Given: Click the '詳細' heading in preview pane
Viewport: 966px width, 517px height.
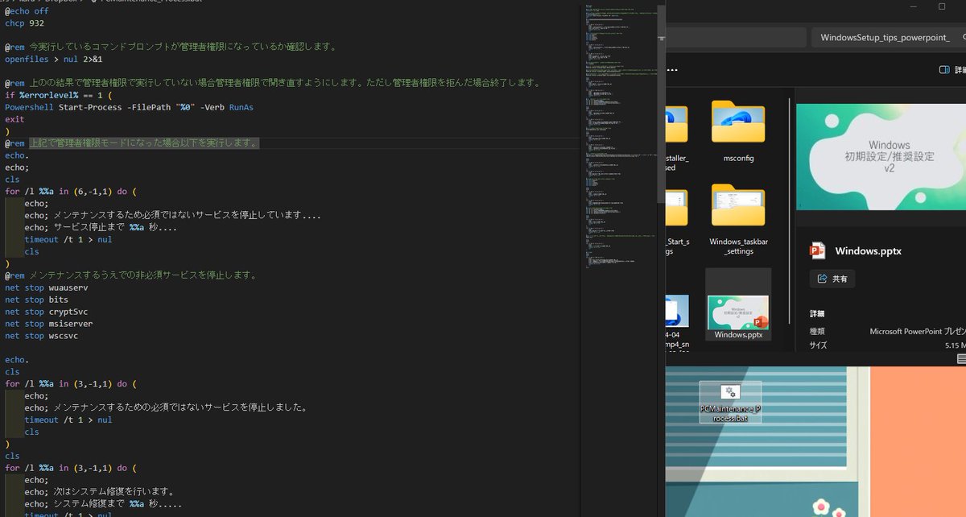Looking at the screenshot, I should (x=817, y=313).
